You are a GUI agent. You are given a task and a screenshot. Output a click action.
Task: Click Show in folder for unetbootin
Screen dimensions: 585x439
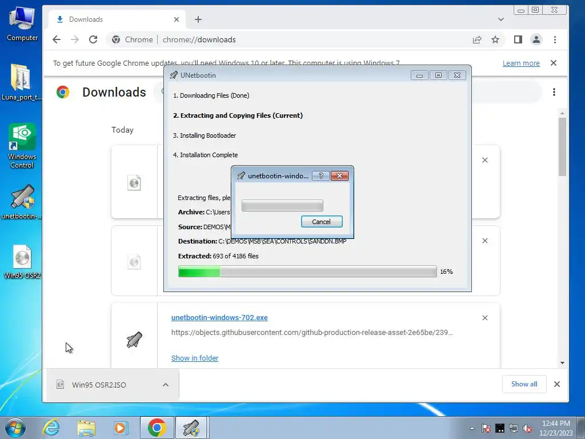pyautogui.click(x=195, y=358)
